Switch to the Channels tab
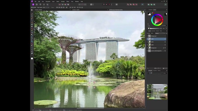 [x=153, y=31]
